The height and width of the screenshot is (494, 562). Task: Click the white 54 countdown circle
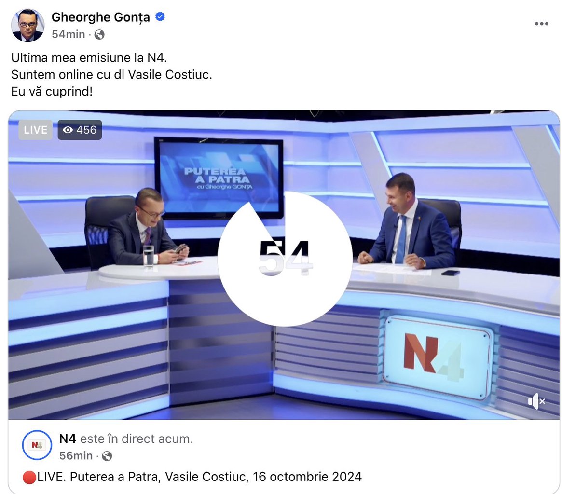click(285, 259)
